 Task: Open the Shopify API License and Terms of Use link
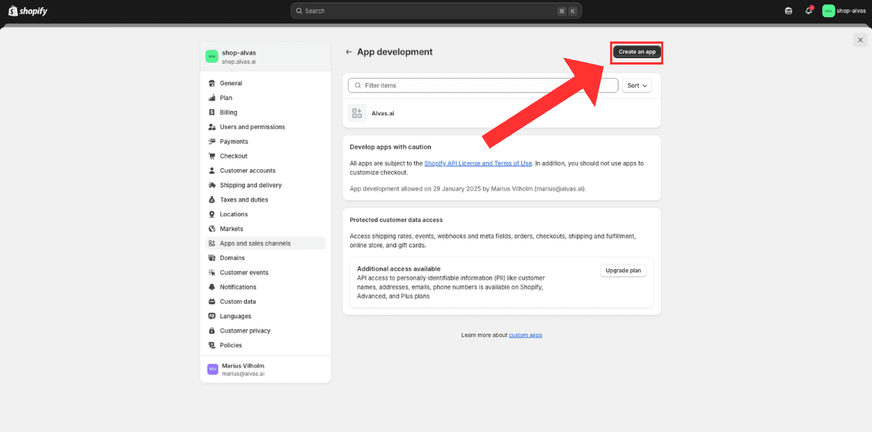point(478,163)
